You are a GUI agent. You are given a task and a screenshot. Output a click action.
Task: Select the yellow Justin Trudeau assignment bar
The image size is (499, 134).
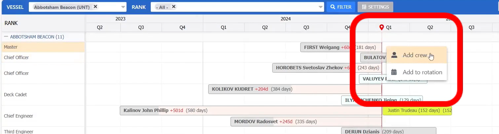tap(417, 111)
